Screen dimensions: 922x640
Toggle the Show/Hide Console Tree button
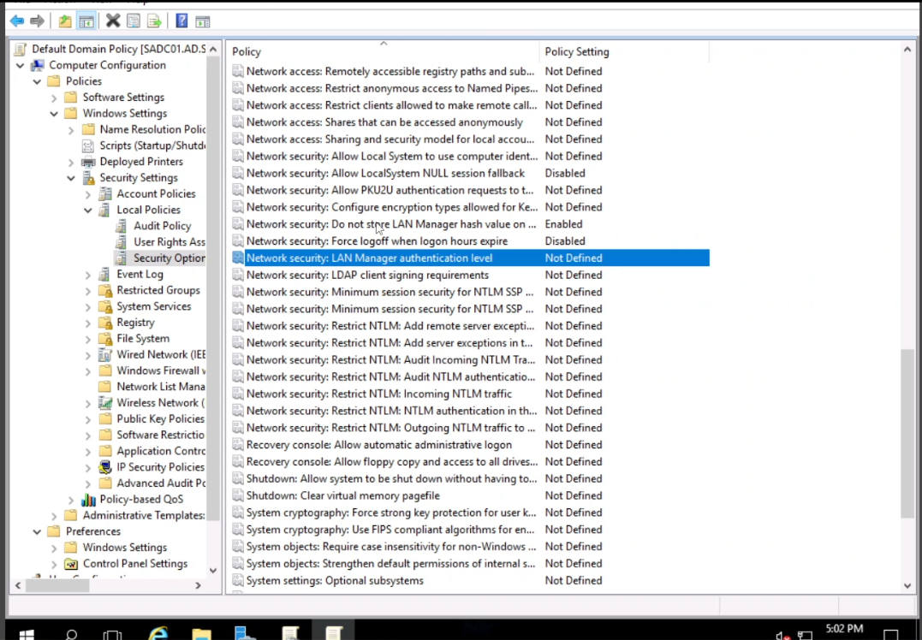[x=86, y=21]
